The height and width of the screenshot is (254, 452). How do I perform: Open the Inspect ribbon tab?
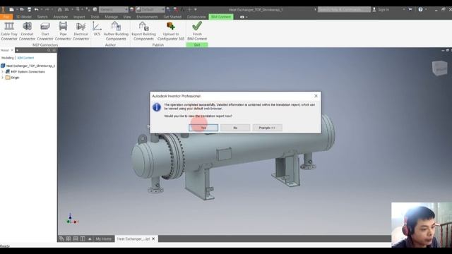pyautogui.click(x=79, y=17)
